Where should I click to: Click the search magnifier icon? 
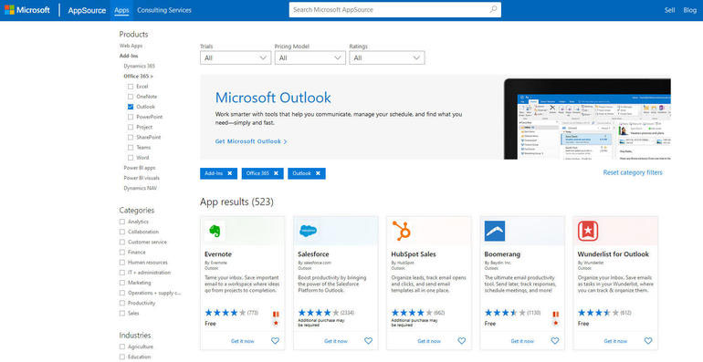(x=493, y=9)
